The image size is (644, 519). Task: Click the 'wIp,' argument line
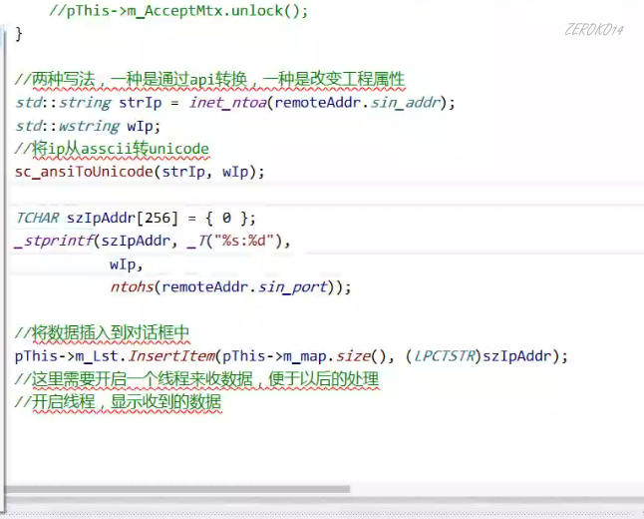coord(126,264)
